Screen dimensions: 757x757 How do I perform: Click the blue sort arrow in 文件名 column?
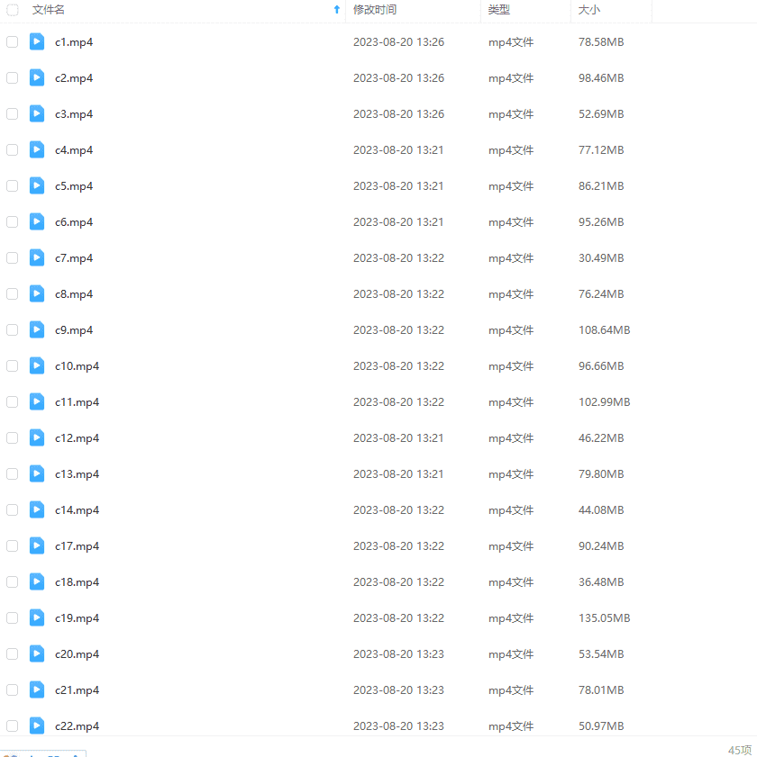(x=337, y=10)
